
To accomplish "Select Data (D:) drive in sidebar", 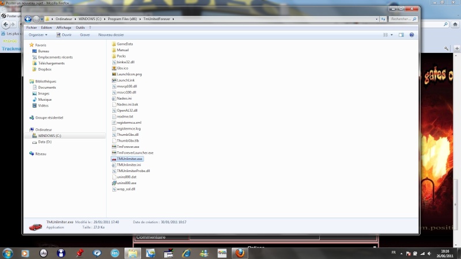I will pos(45,142).
